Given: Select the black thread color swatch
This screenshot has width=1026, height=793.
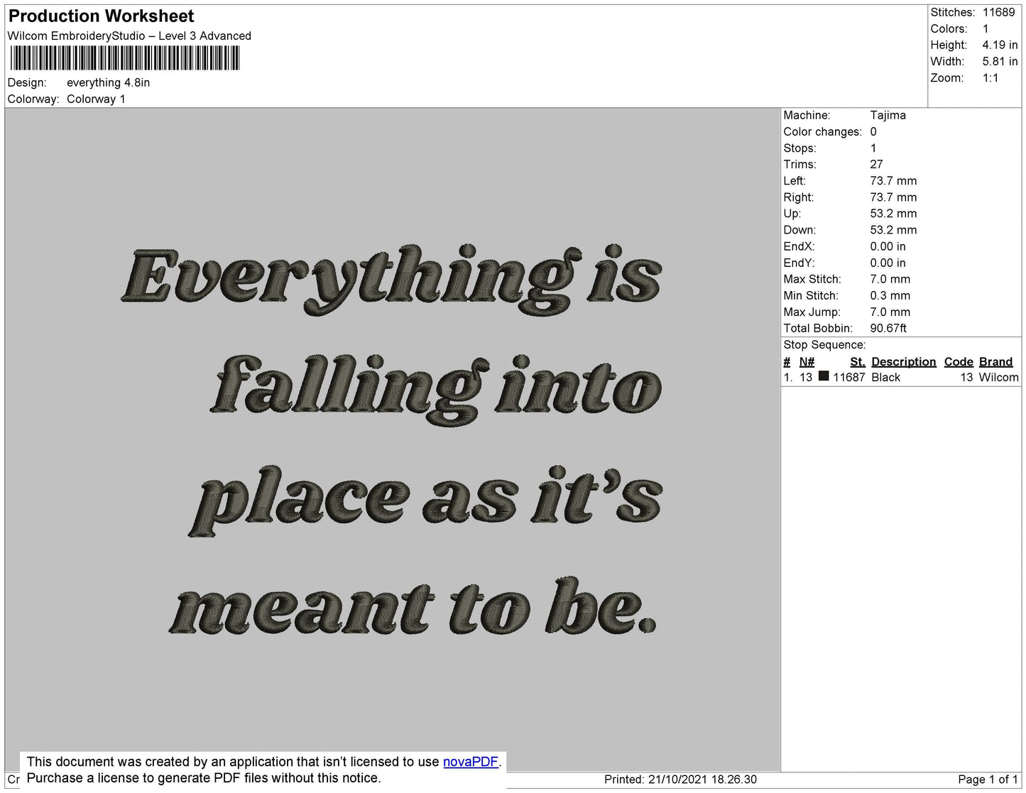Looking at the screenshot, I should [x=824, y=376].
